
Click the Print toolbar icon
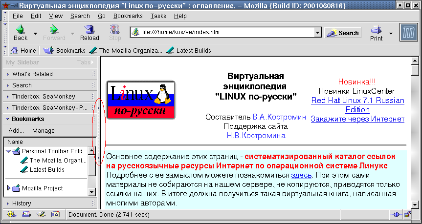tap(376, 33)
